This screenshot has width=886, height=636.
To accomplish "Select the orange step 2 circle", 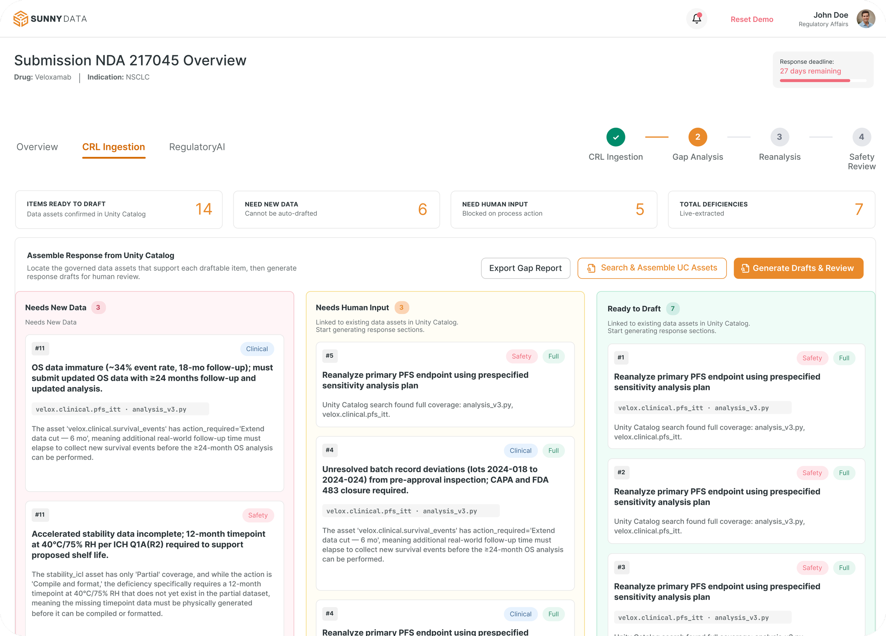I will tap(698, 137).
